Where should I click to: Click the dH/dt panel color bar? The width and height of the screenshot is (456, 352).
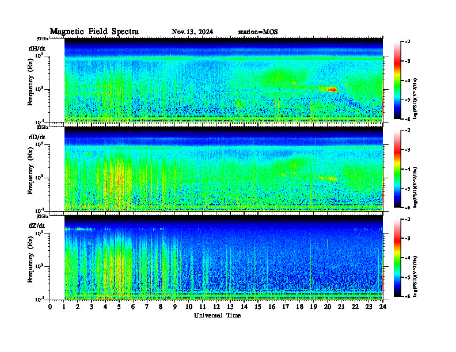pos(397,81)
